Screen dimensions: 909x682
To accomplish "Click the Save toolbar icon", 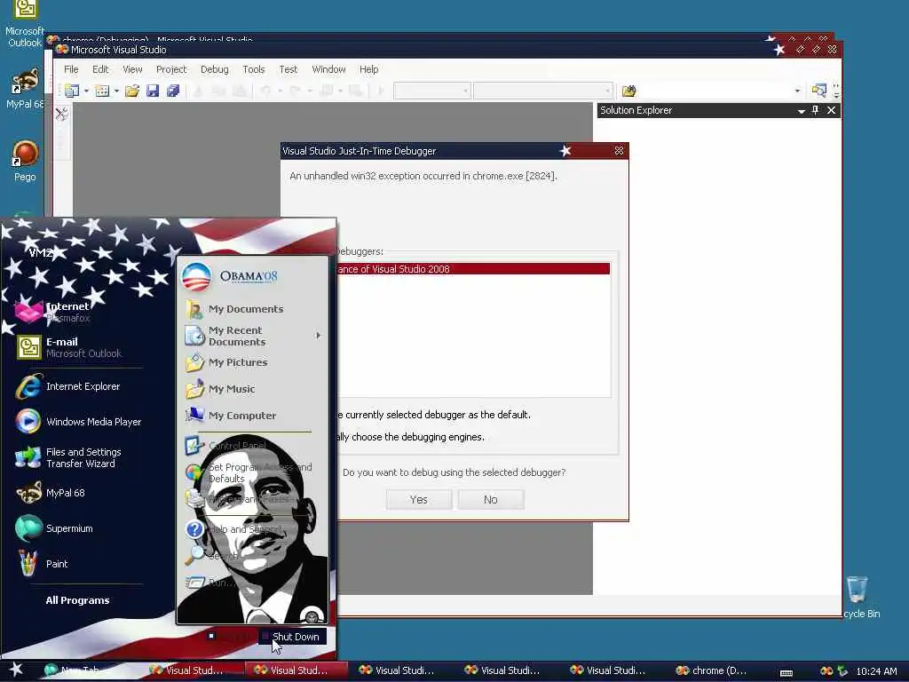I will pyautogui.click(x=153, y=91).
